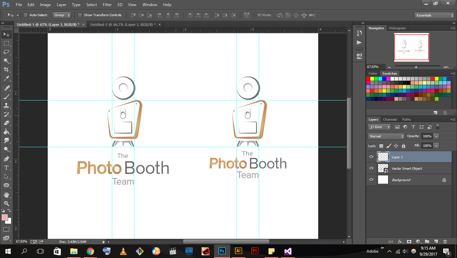This screenshot has width=457, height=258.
Task: Select the Brush tool
Action: [x=6, y=96]
